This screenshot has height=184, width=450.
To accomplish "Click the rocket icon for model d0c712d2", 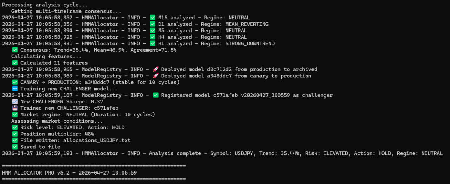I will coord(155,69).
